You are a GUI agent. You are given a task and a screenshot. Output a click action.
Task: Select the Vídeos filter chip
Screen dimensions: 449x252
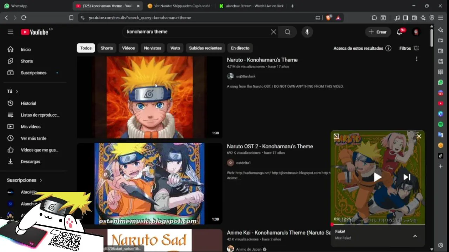coord(128,48)
